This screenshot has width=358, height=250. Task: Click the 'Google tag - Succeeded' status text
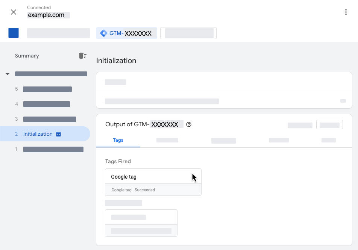[133, 190]
